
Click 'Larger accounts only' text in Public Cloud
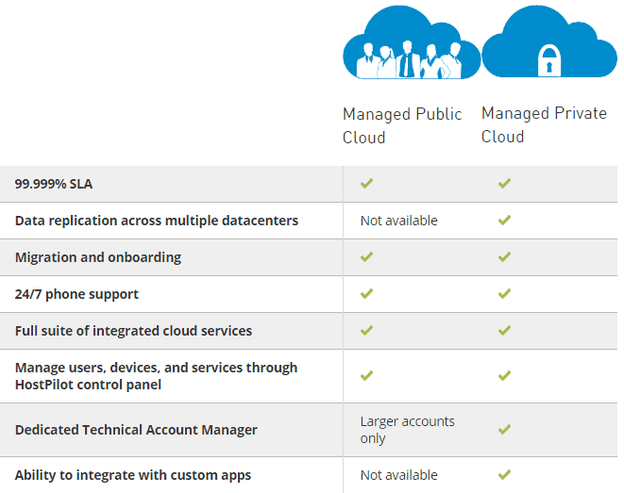click(407, 430)
